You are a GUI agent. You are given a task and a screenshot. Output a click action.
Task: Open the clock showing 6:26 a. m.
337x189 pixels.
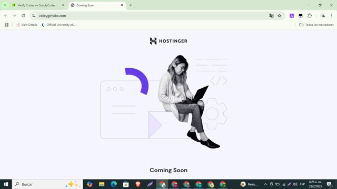pyautogui.click(x=315, y=184)
